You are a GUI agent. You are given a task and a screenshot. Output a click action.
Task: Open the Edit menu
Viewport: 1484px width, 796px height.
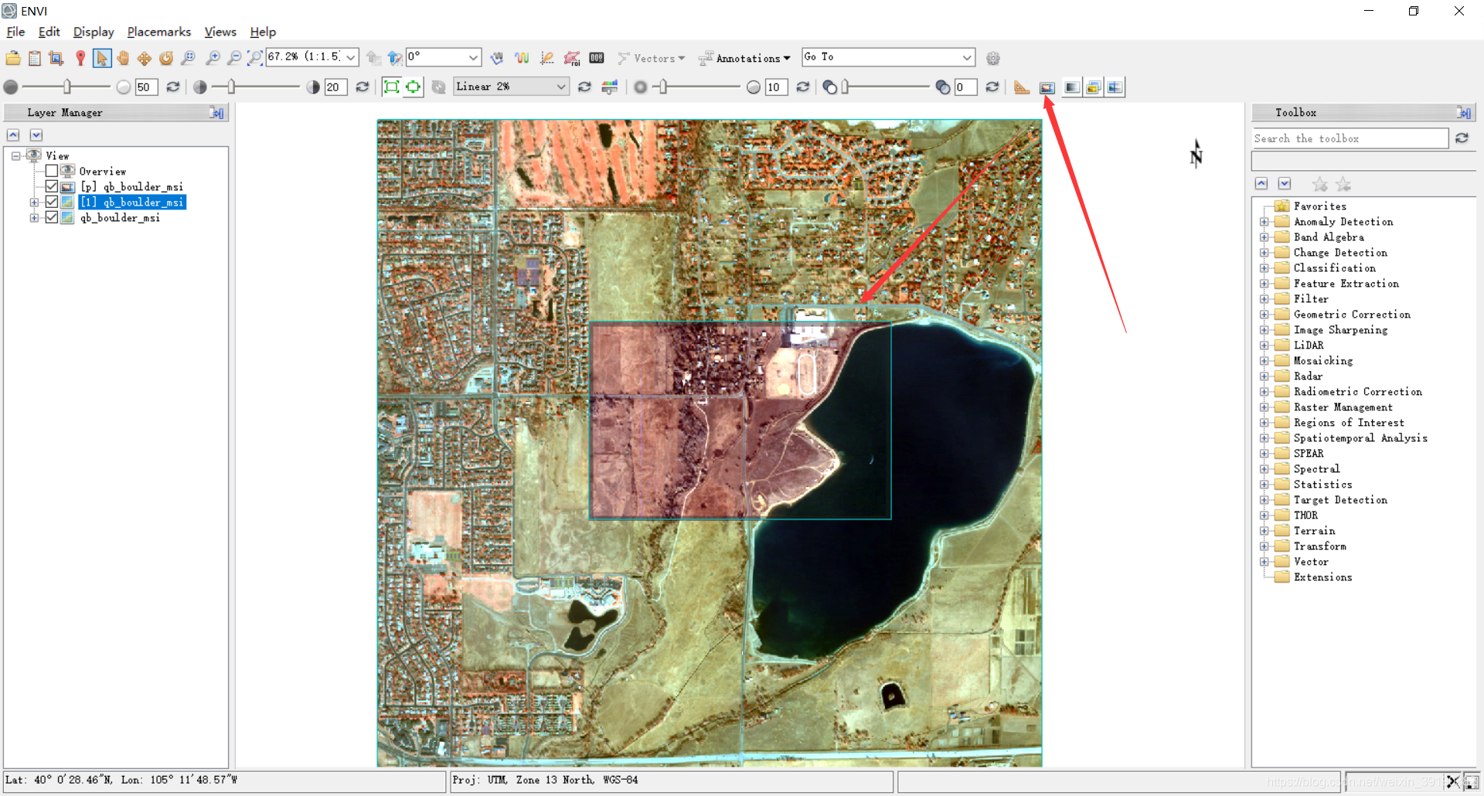tap(49, 32)
